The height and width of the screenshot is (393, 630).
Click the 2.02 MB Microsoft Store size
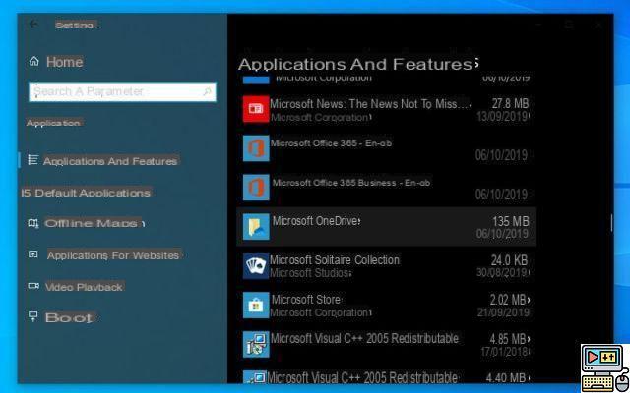click(508, 300)
